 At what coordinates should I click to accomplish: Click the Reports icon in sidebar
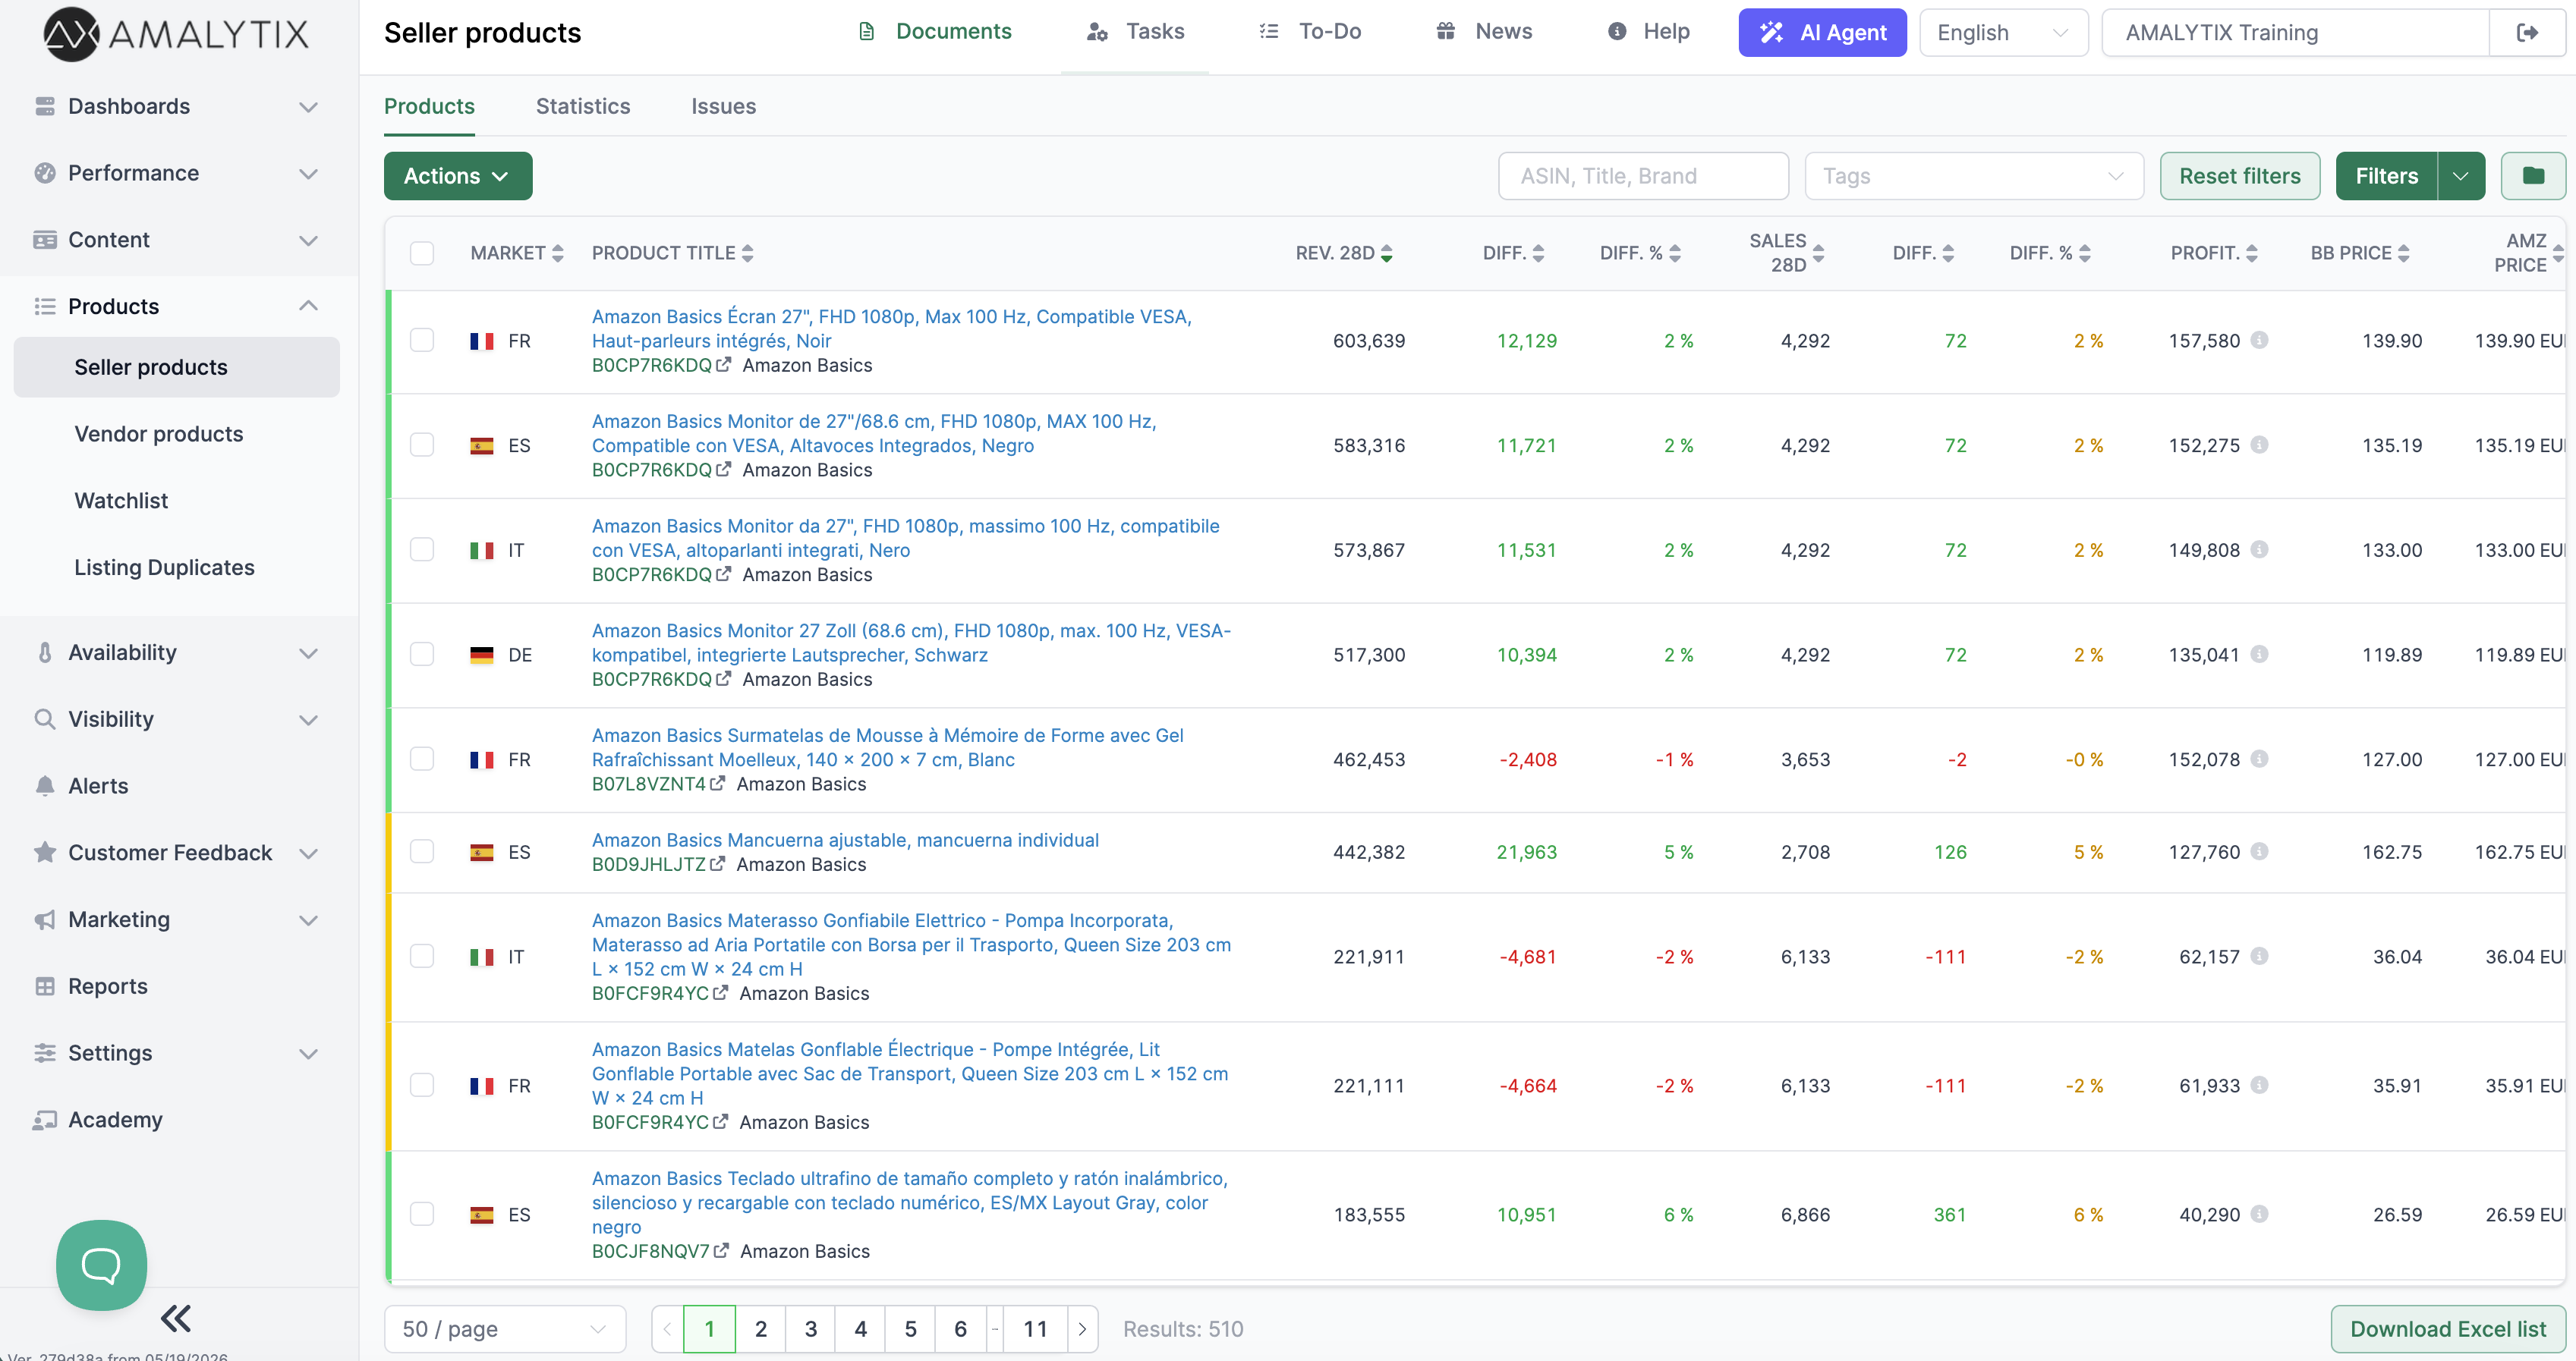pos(45,986)
